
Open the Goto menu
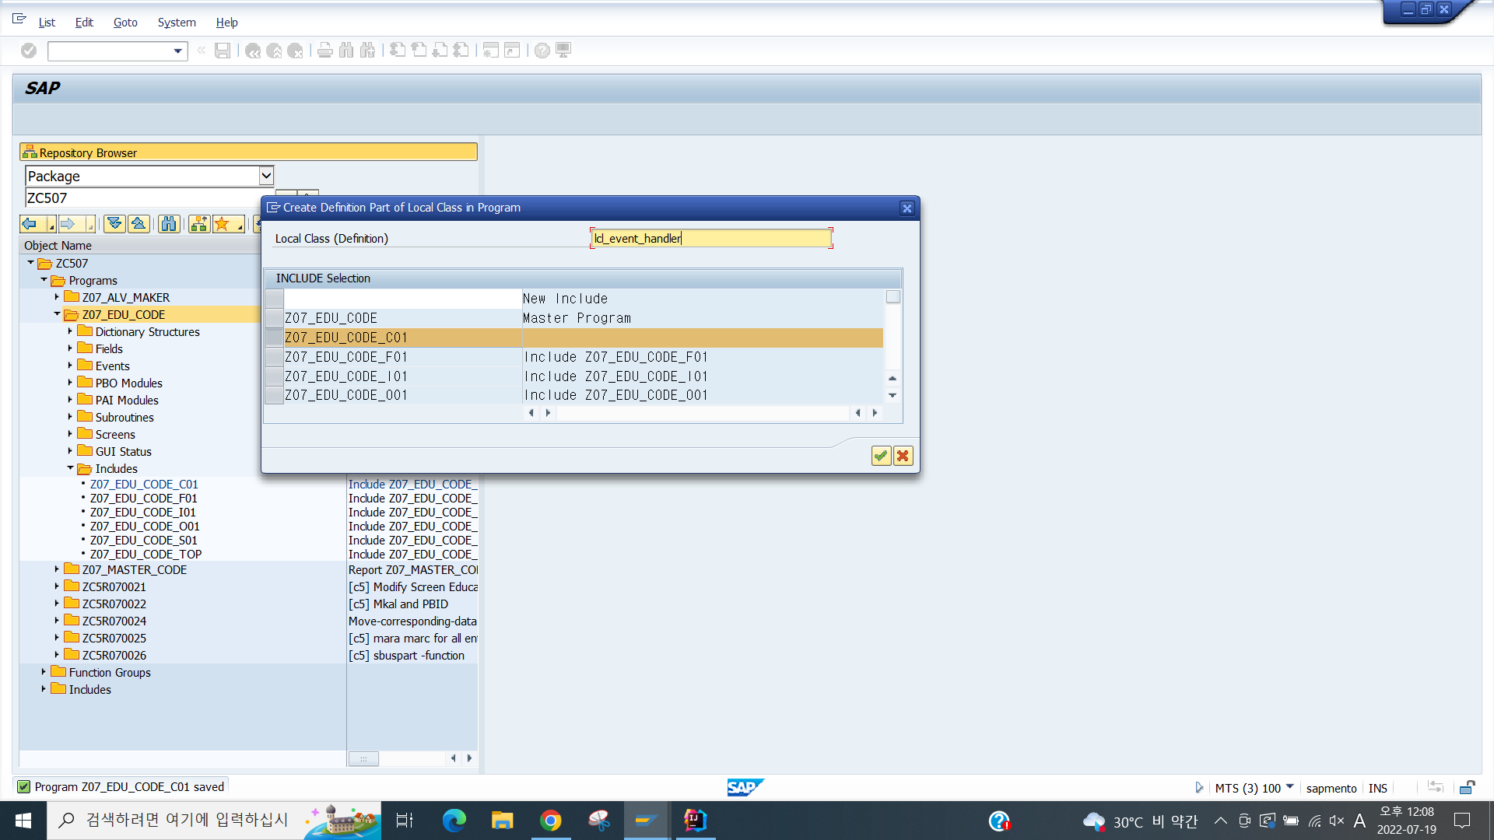pos(125,23)
